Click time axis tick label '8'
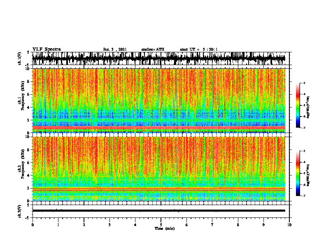Screen dimensions: 326x252 pos(238,225)
